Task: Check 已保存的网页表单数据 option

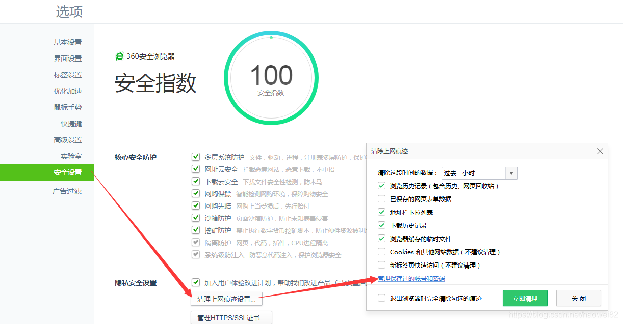Action: 381,199
